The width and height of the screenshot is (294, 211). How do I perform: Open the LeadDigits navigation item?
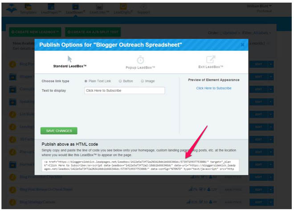[123, 9]
